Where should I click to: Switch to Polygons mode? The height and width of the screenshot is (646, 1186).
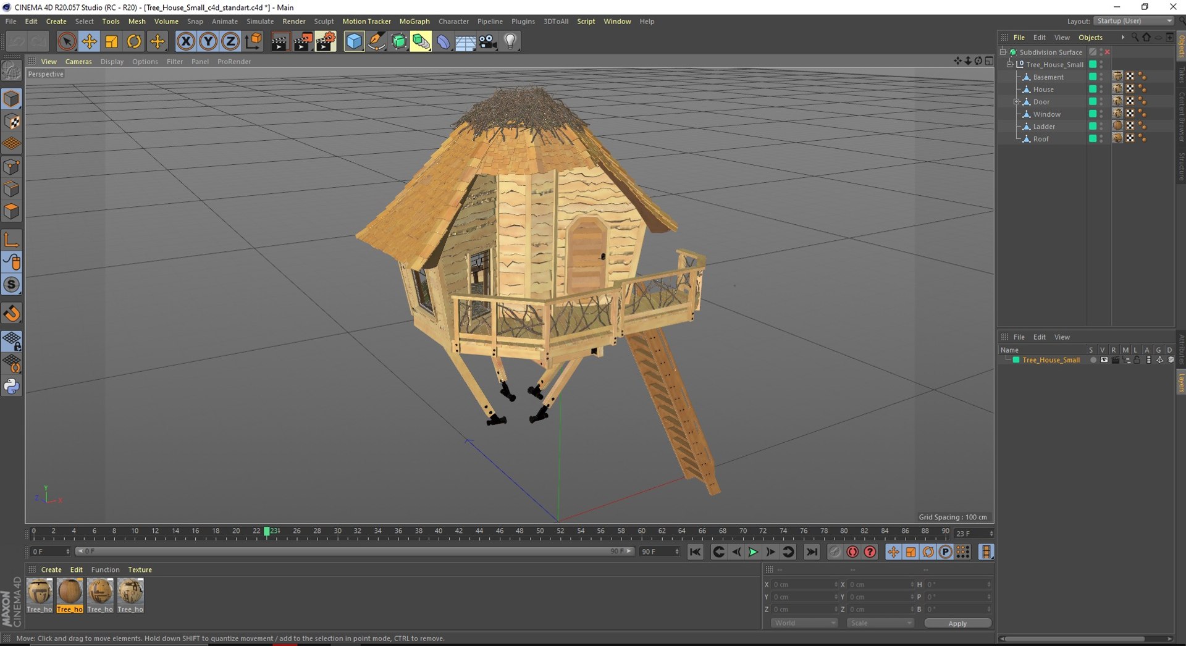pyautogui.click(x=12, y=211)
